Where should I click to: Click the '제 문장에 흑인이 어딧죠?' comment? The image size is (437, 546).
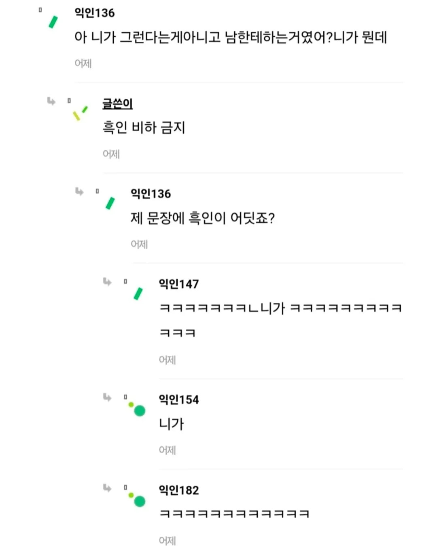click(202, 219)
